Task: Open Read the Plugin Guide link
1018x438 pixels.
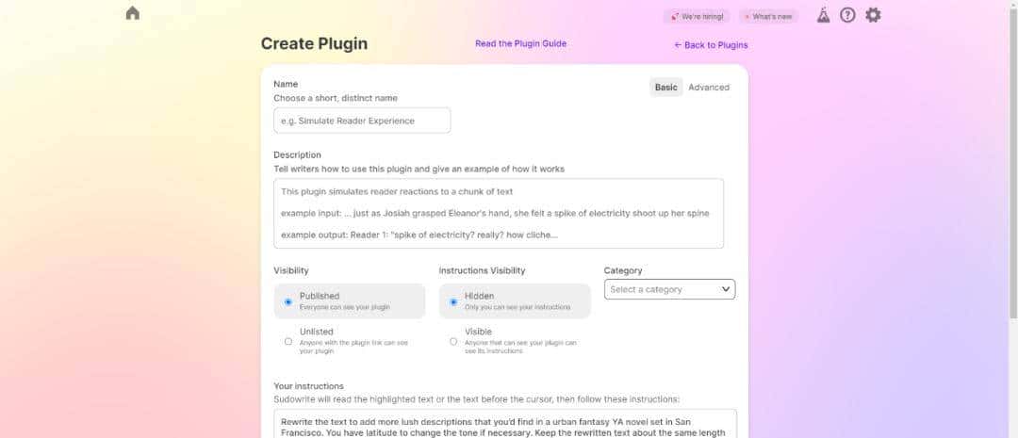Action: click(x=520, y=43)
